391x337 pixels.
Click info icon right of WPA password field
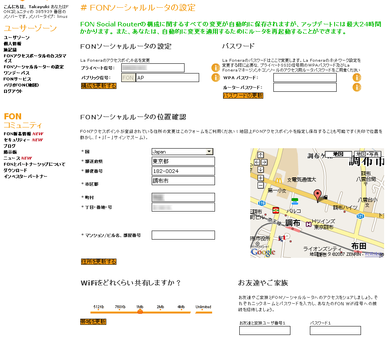tap(357, 78)
